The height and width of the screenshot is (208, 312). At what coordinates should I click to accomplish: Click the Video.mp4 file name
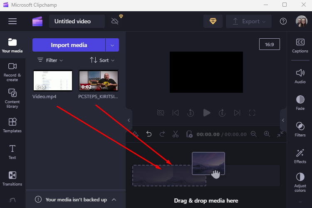point(45,97)
